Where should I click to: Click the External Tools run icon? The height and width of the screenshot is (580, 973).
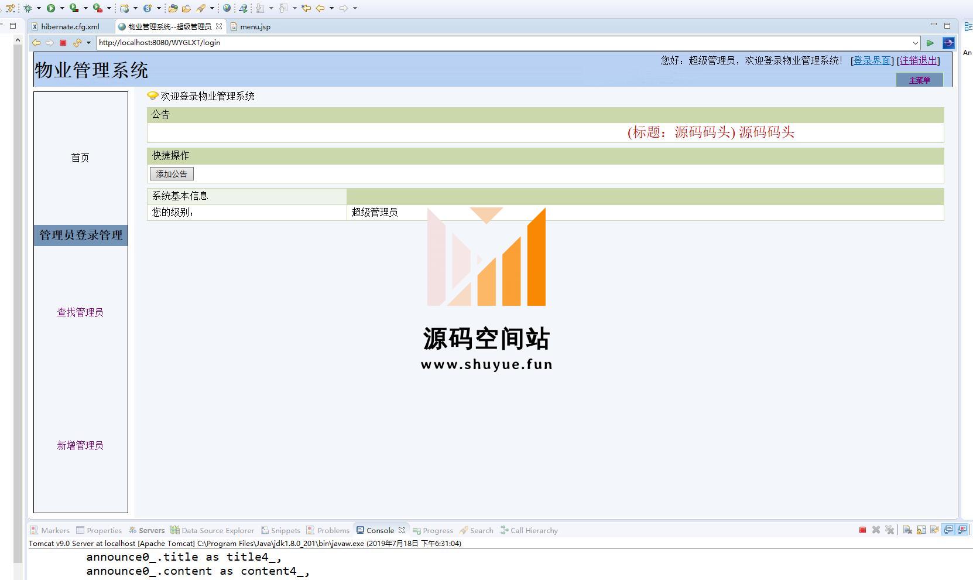(98, 8)
